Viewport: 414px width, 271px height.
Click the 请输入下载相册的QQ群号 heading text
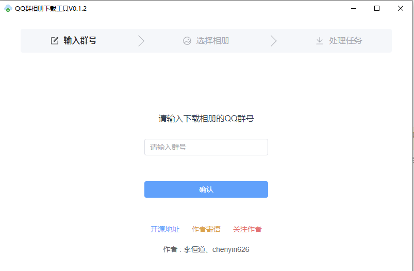pyautogui.click(x=206, y=119)
